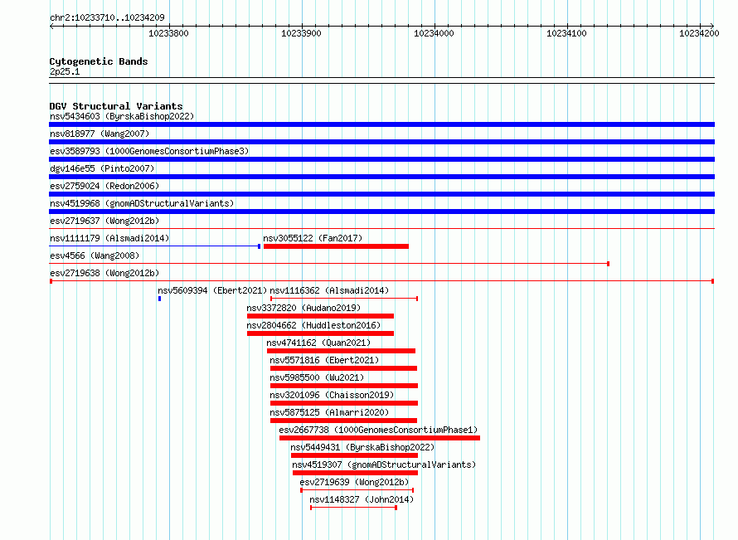Click the red bar under nsv4519307
The width and height of the screenshot is (738, 540).
356,473
